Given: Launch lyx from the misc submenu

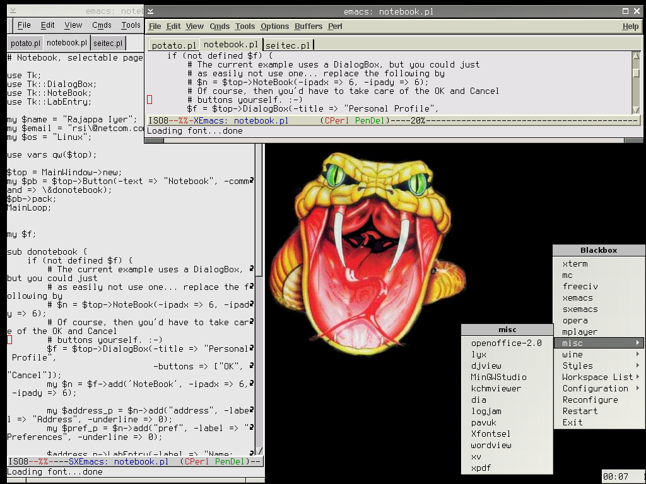Looking at the screenshot, I should (x=507, y=354).
